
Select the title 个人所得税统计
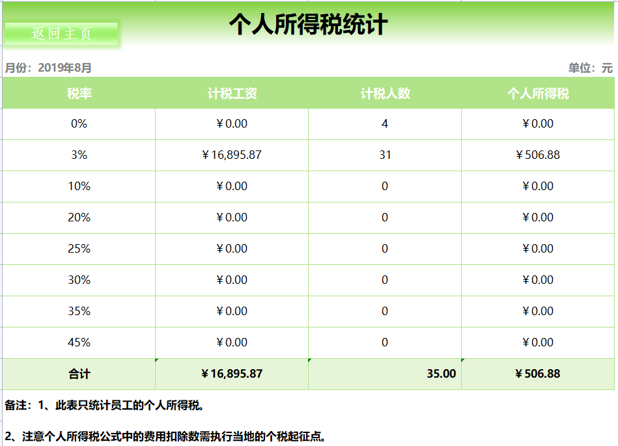click(x=306, y=26)
